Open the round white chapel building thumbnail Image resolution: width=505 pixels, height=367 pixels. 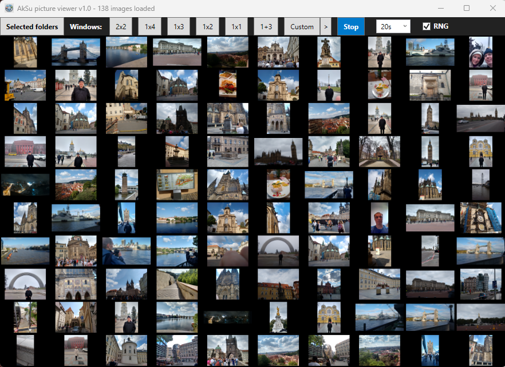pos(126,350)
